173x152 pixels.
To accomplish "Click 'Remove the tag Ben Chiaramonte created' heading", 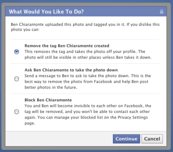I will coord(67,46).
